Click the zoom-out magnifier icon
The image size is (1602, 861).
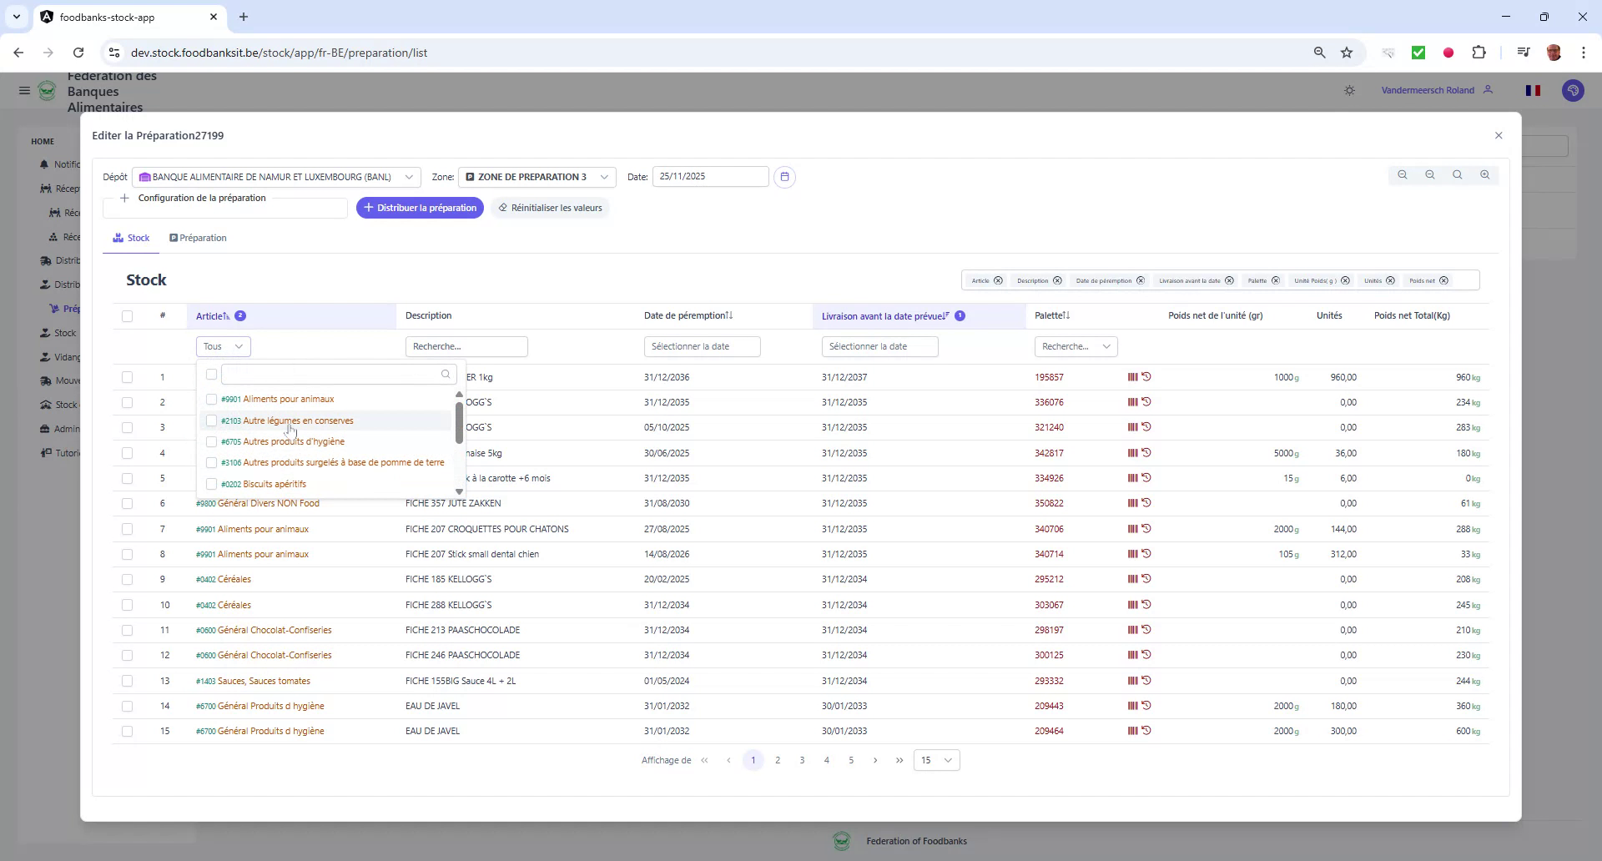[1430, 174]
